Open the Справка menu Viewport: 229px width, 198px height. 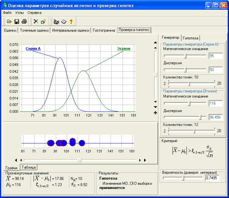coord(35,13)
